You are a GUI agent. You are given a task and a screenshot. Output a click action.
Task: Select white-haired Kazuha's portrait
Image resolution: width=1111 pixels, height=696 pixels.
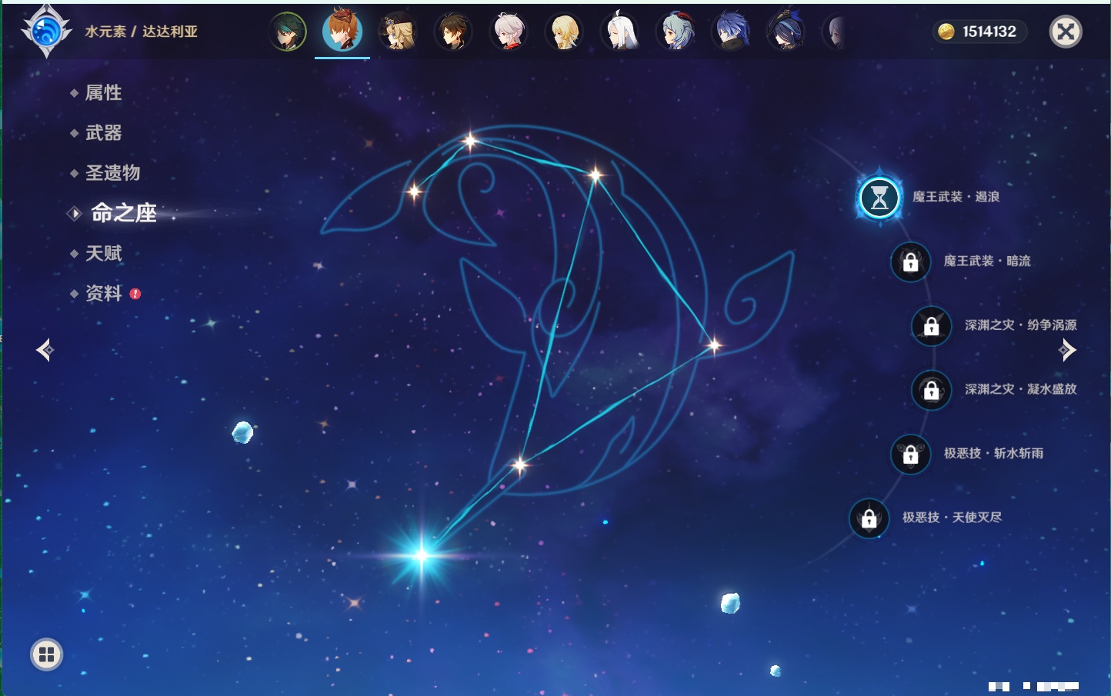click(x=509, y=32)
